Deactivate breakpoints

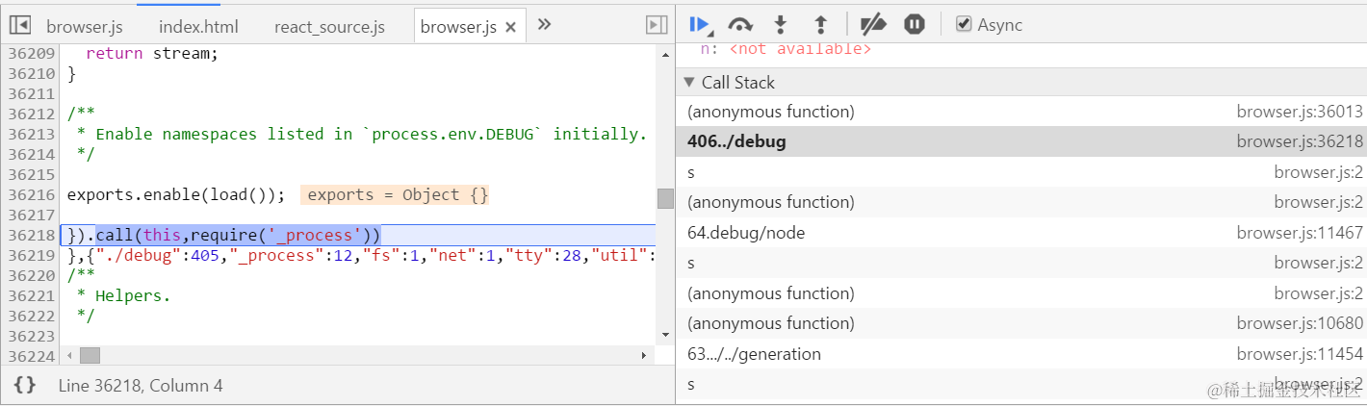[872, 25]
